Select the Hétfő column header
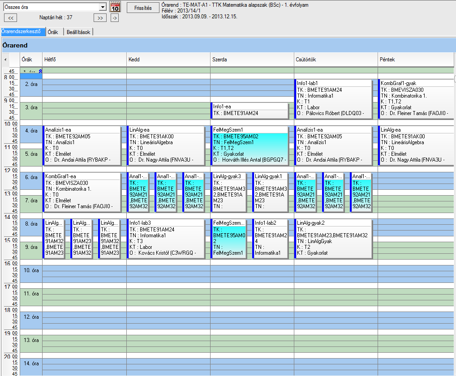Screen dimensions: 456x376 84,60
